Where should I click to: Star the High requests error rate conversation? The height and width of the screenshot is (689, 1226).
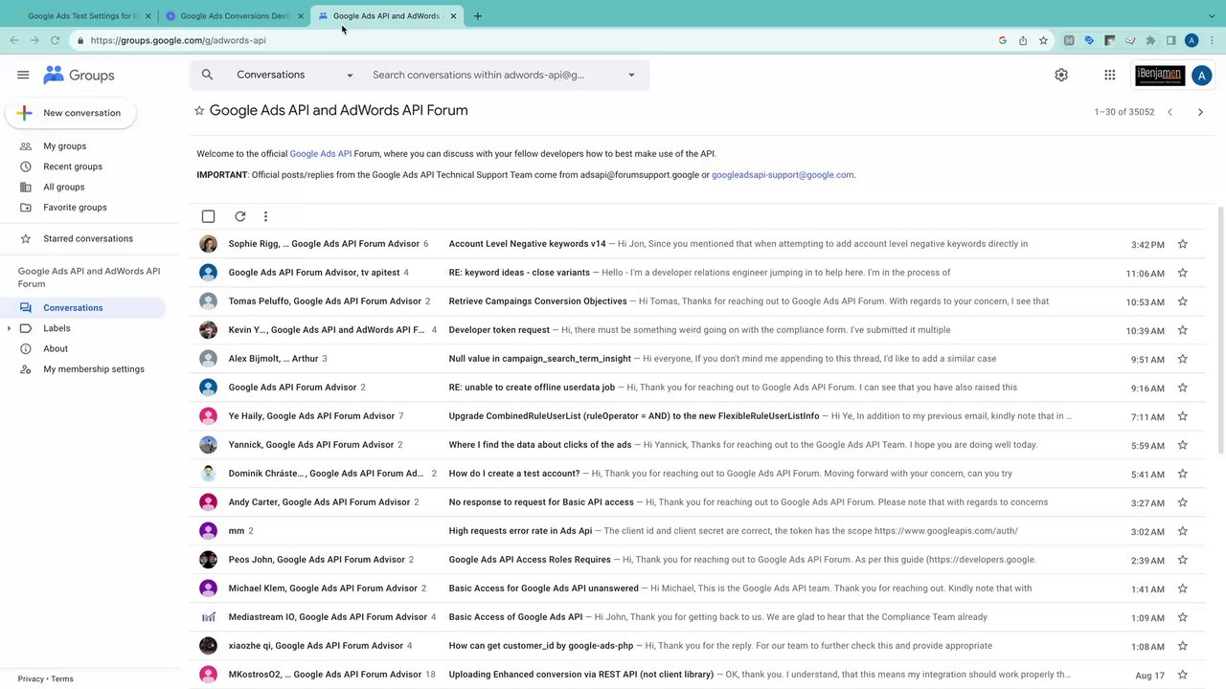pos(1183,531)
